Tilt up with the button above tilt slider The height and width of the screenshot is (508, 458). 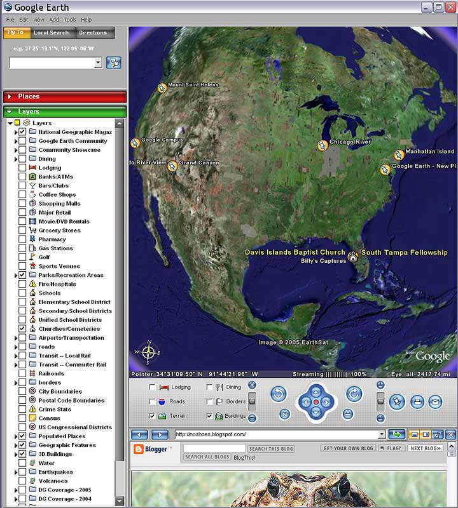tap(380, 385)
